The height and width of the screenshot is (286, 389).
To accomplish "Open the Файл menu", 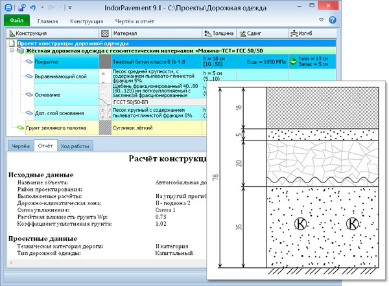I will pyautogui.click(x=16, y=21).
